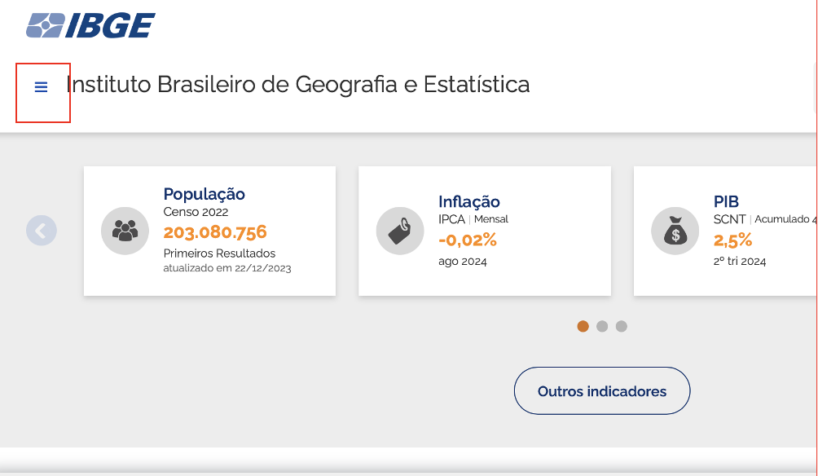Click the 2,5% PIB value
This screenshot has width=818, height=476.
tap(732, 240)
